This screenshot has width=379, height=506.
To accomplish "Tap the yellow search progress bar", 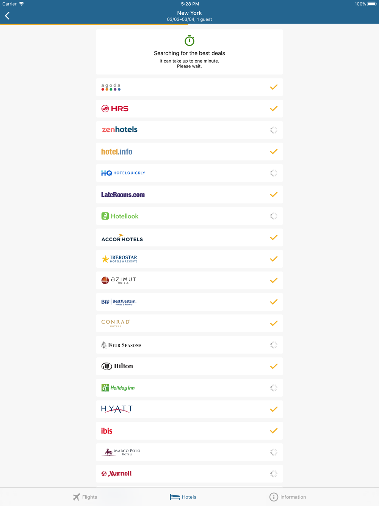I will 94,24.
